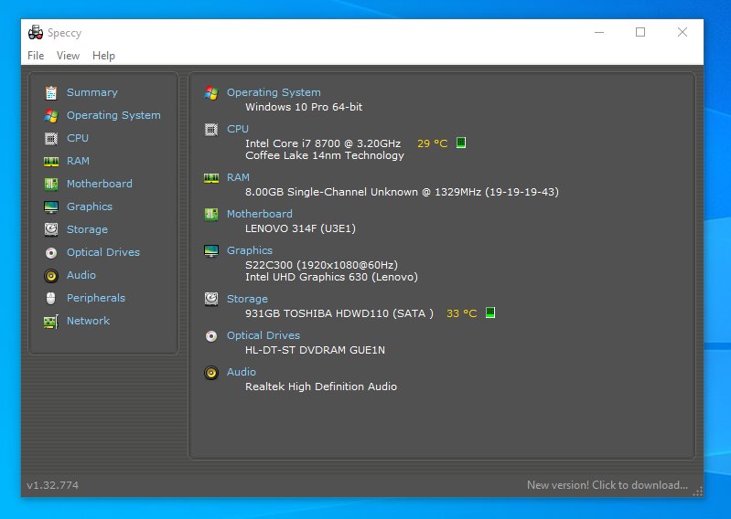Click Coffee Lake 14nm Technology text
The height and width of the screenshot is (519, 731).
click(x=325, y=155)
